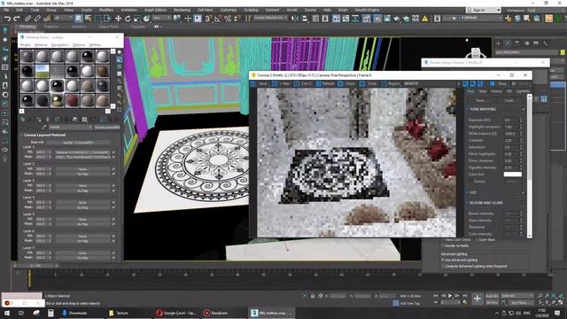
Task: Click the Play Animation button
Action: [x=450, y=296]
